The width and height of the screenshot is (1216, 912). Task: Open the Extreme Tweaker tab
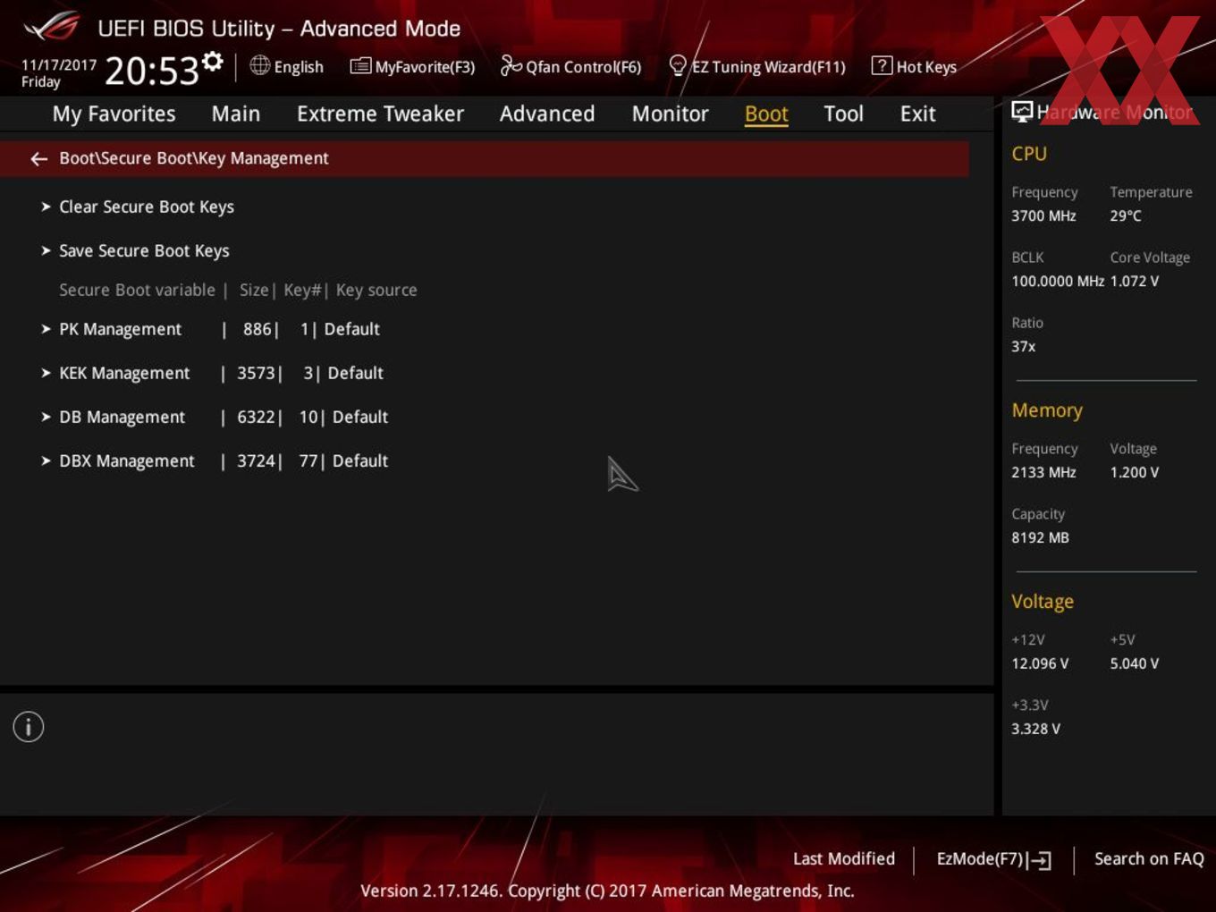[x=380, y=114]
